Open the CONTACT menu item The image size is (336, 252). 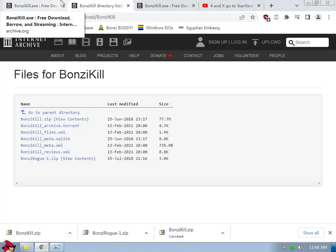pos(193,56)
